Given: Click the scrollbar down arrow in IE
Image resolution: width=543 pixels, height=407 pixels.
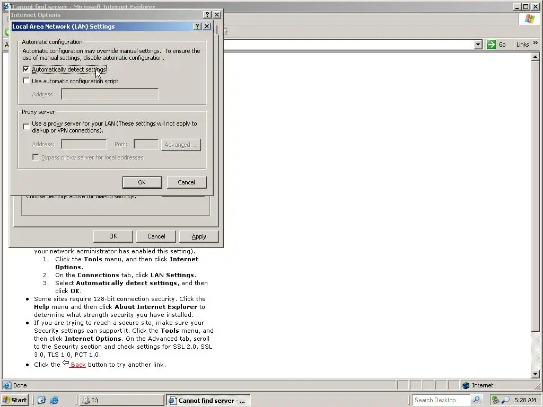Looking at the screenshot, I should pos(535,374).
